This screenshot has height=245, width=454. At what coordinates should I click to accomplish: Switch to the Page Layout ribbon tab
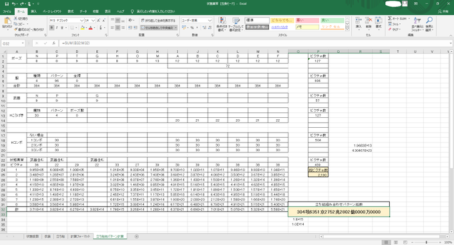[52, 11]
